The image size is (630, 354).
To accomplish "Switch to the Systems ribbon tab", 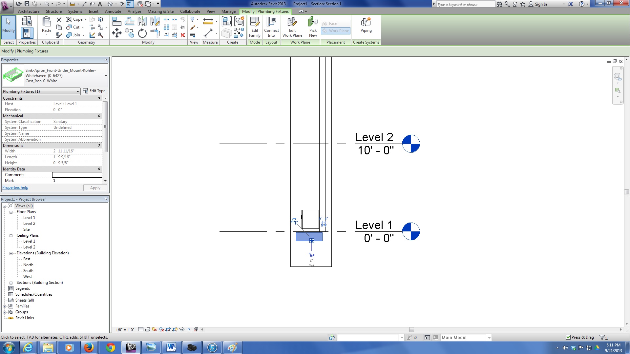I will tap(75, 11).
